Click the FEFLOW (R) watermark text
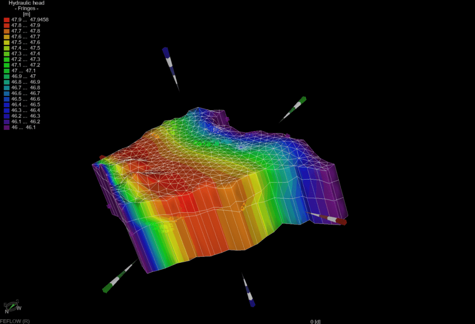 [15, 321]
